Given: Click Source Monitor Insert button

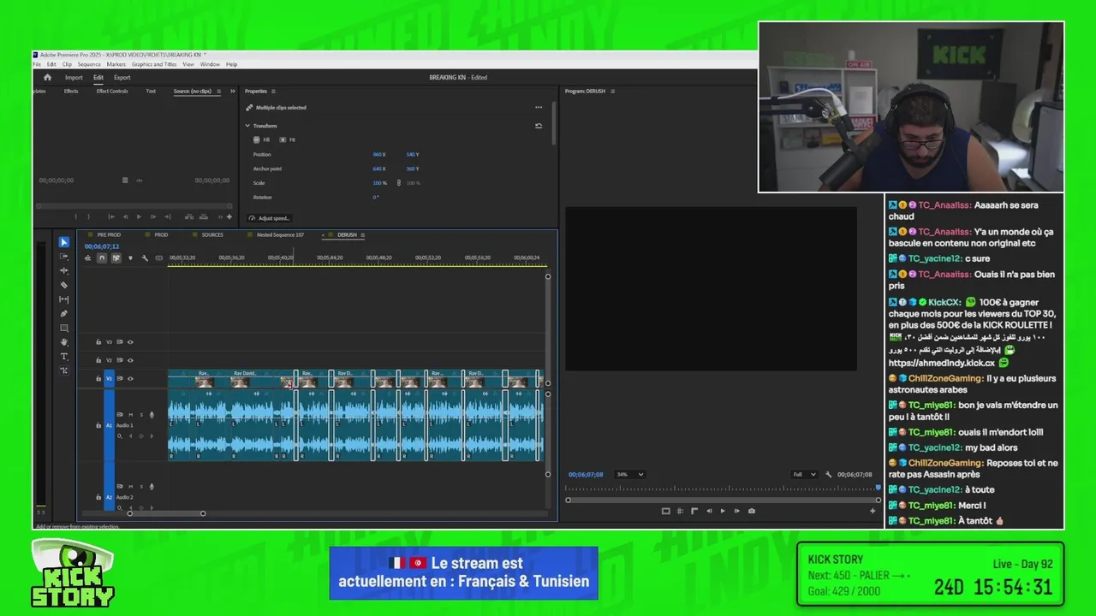Looking at the screenshot, I should pos(188,216).
